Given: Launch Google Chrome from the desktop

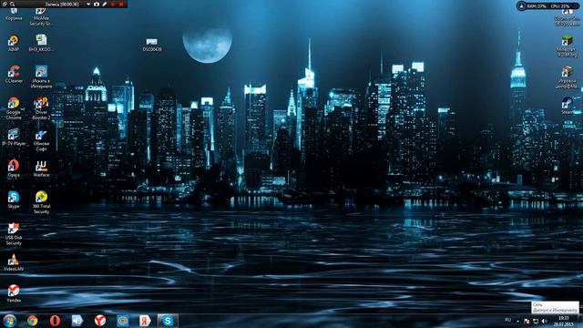Looking at the screenshot, I should (14, 108).
